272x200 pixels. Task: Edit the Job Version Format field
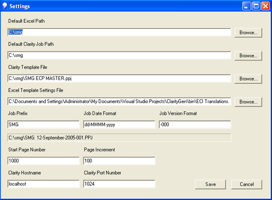click(195, 124)
